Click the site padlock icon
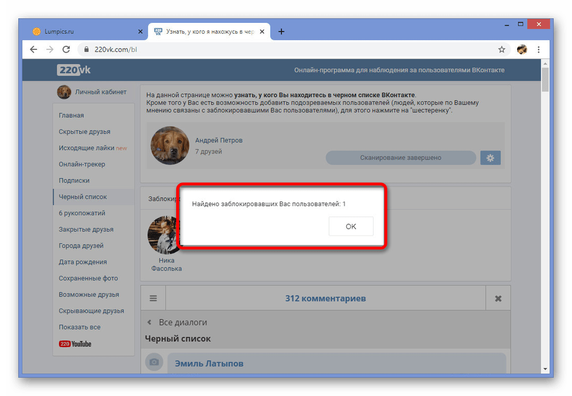 click(x=86, y=49)
